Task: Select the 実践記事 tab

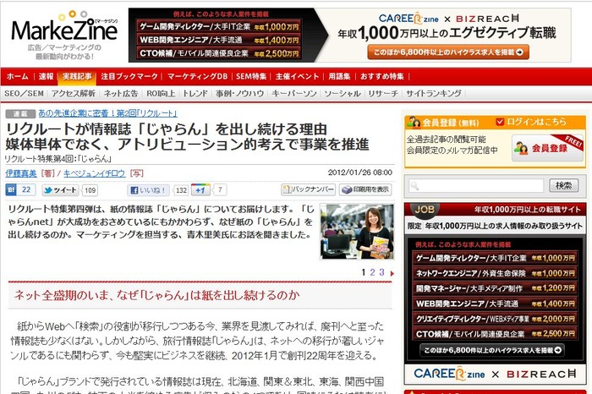Action: coord(77,77)
